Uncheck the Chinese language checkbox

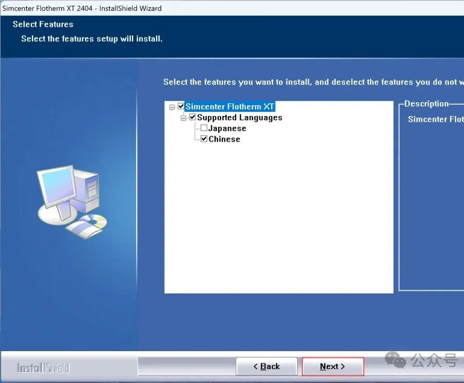[x=204, y=139]
